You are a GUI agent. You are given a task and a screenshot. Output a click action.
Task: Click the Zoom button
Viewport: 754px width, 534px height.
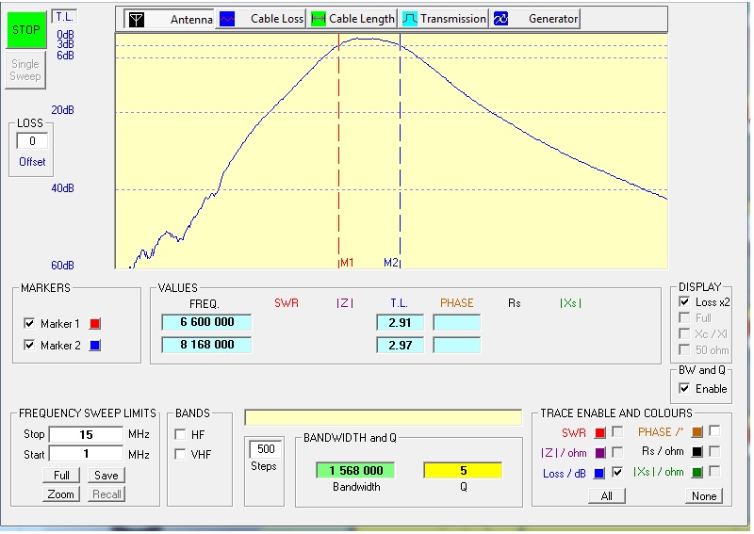[x=61, y=494]
